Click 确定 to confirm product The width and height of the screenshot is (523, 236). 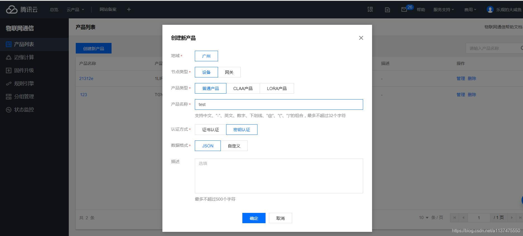pos(254,218)
